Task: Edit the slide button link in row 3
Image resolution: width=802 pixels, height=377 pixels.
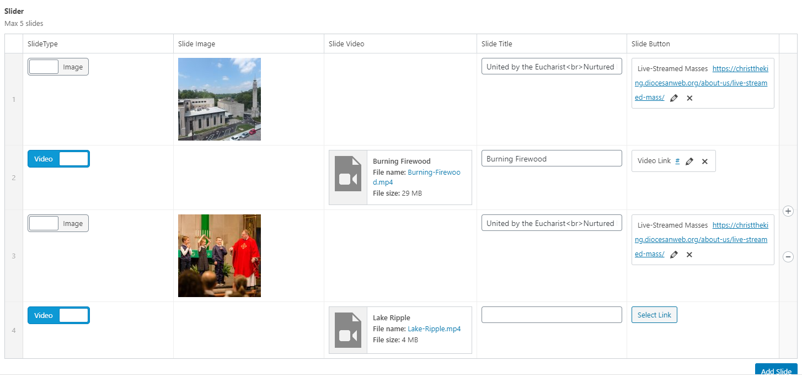Action: tap(673, 255)
